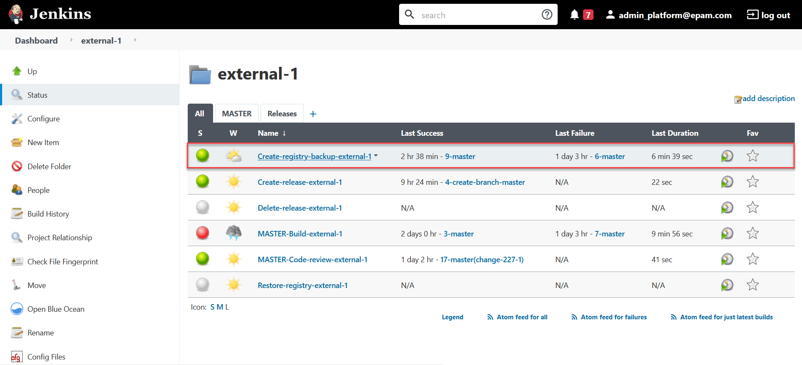The image size is (802, 365).
Task: Click the Jenkins logo icon
Action: click(16, 14)
